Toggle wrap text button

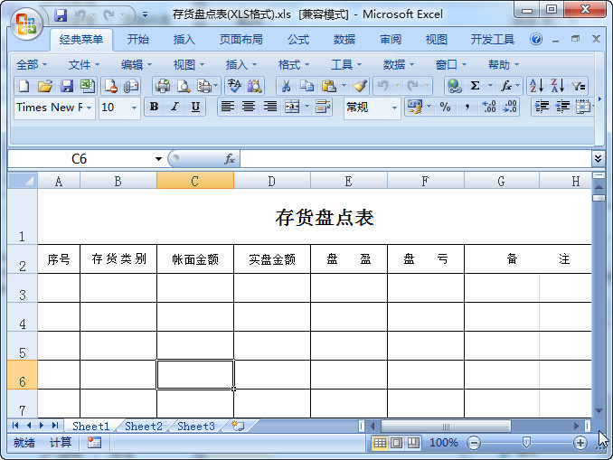tap(323, 107)
